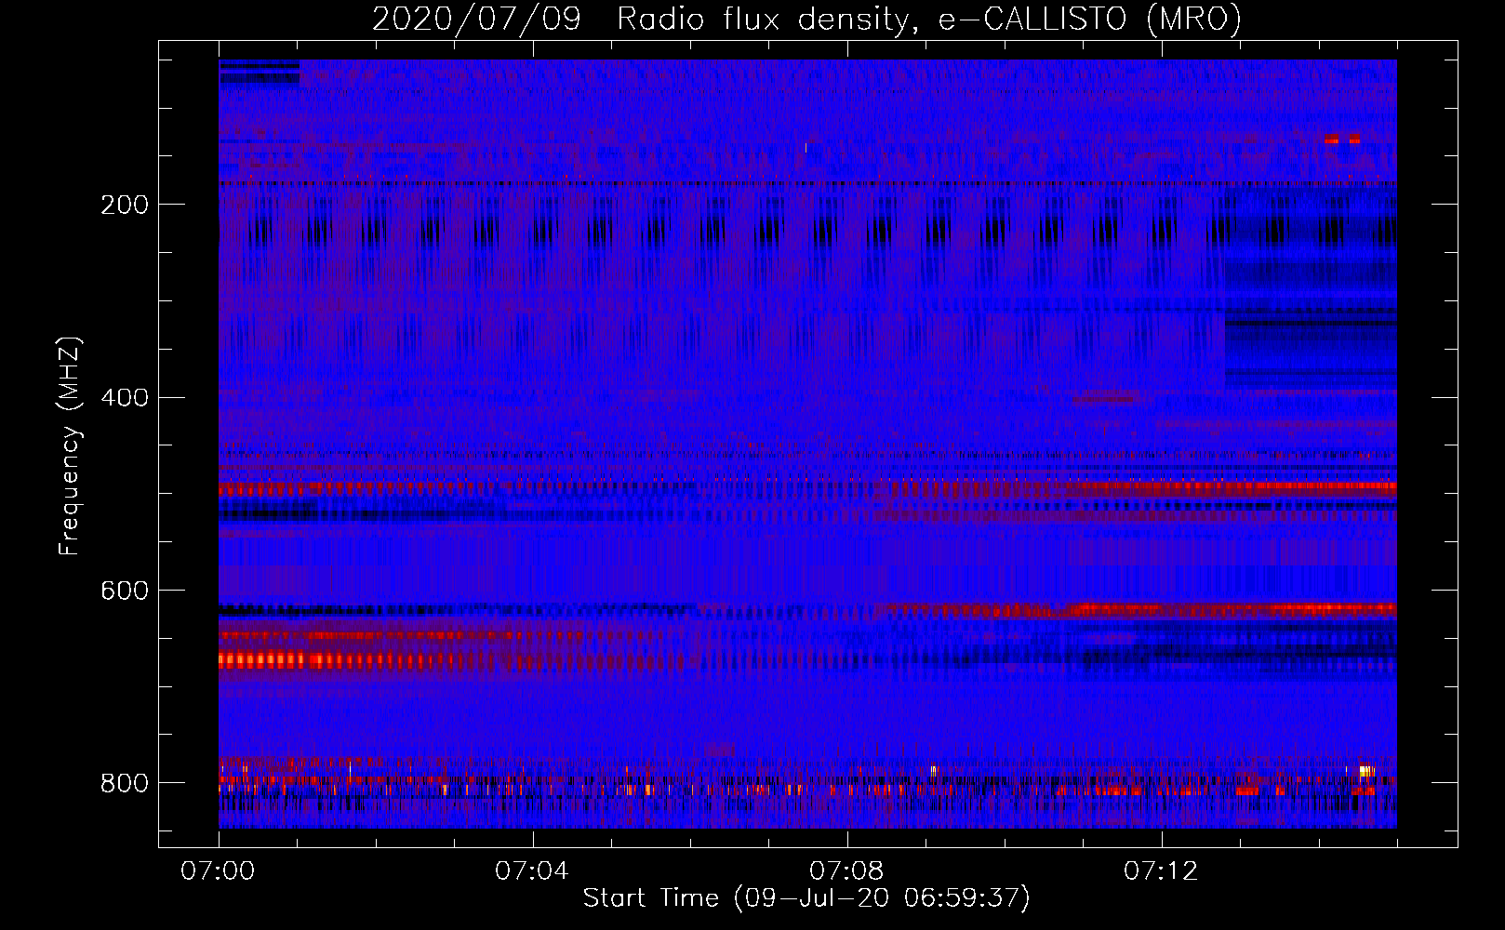Screen dimensions: 1505x930
Task: Click the '07:12' time tick label
Action: tap(1161, 871)
